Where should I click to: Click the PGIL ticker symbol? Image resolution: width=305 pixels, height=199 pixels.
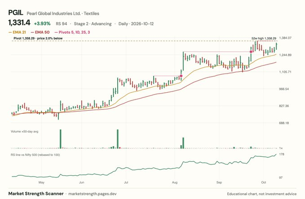pyautogui.click(x=16, y=13)
